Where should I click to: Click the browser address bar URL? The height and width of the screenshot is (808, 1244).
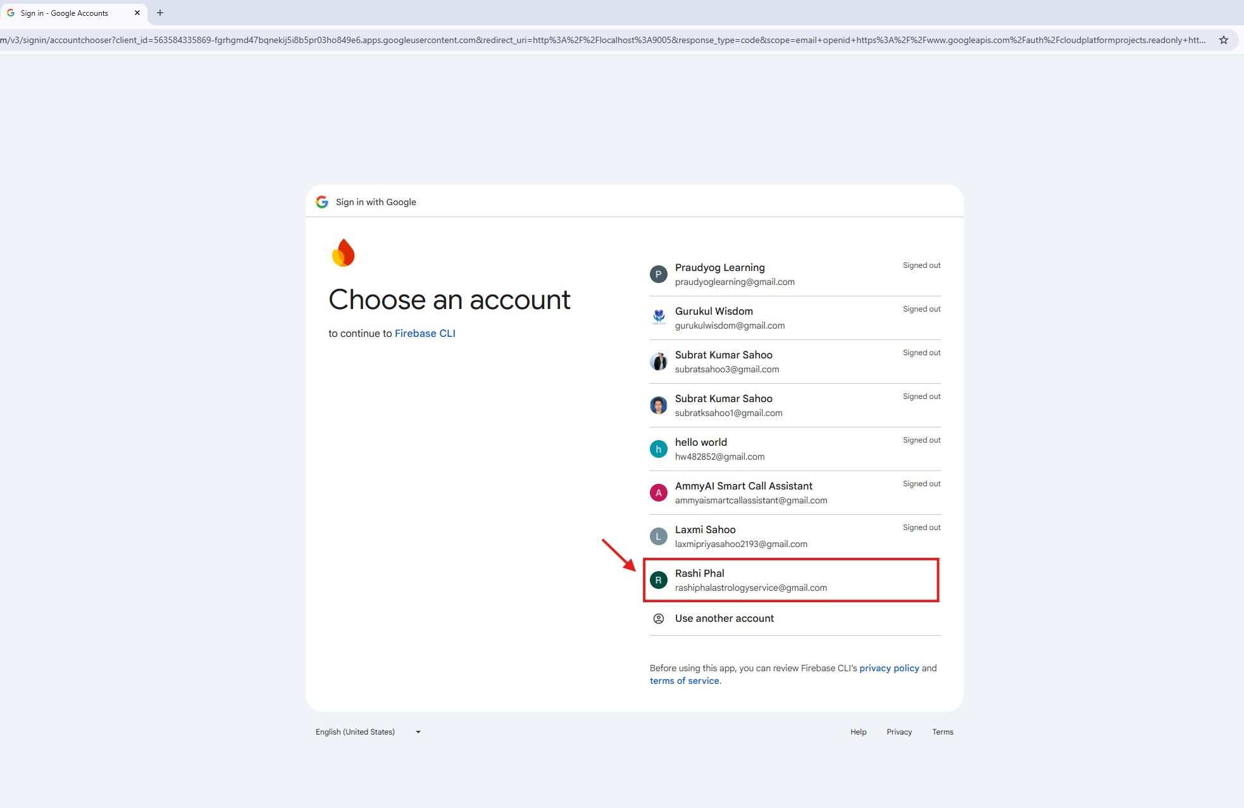pyautogui.click(x=601, y=40)
